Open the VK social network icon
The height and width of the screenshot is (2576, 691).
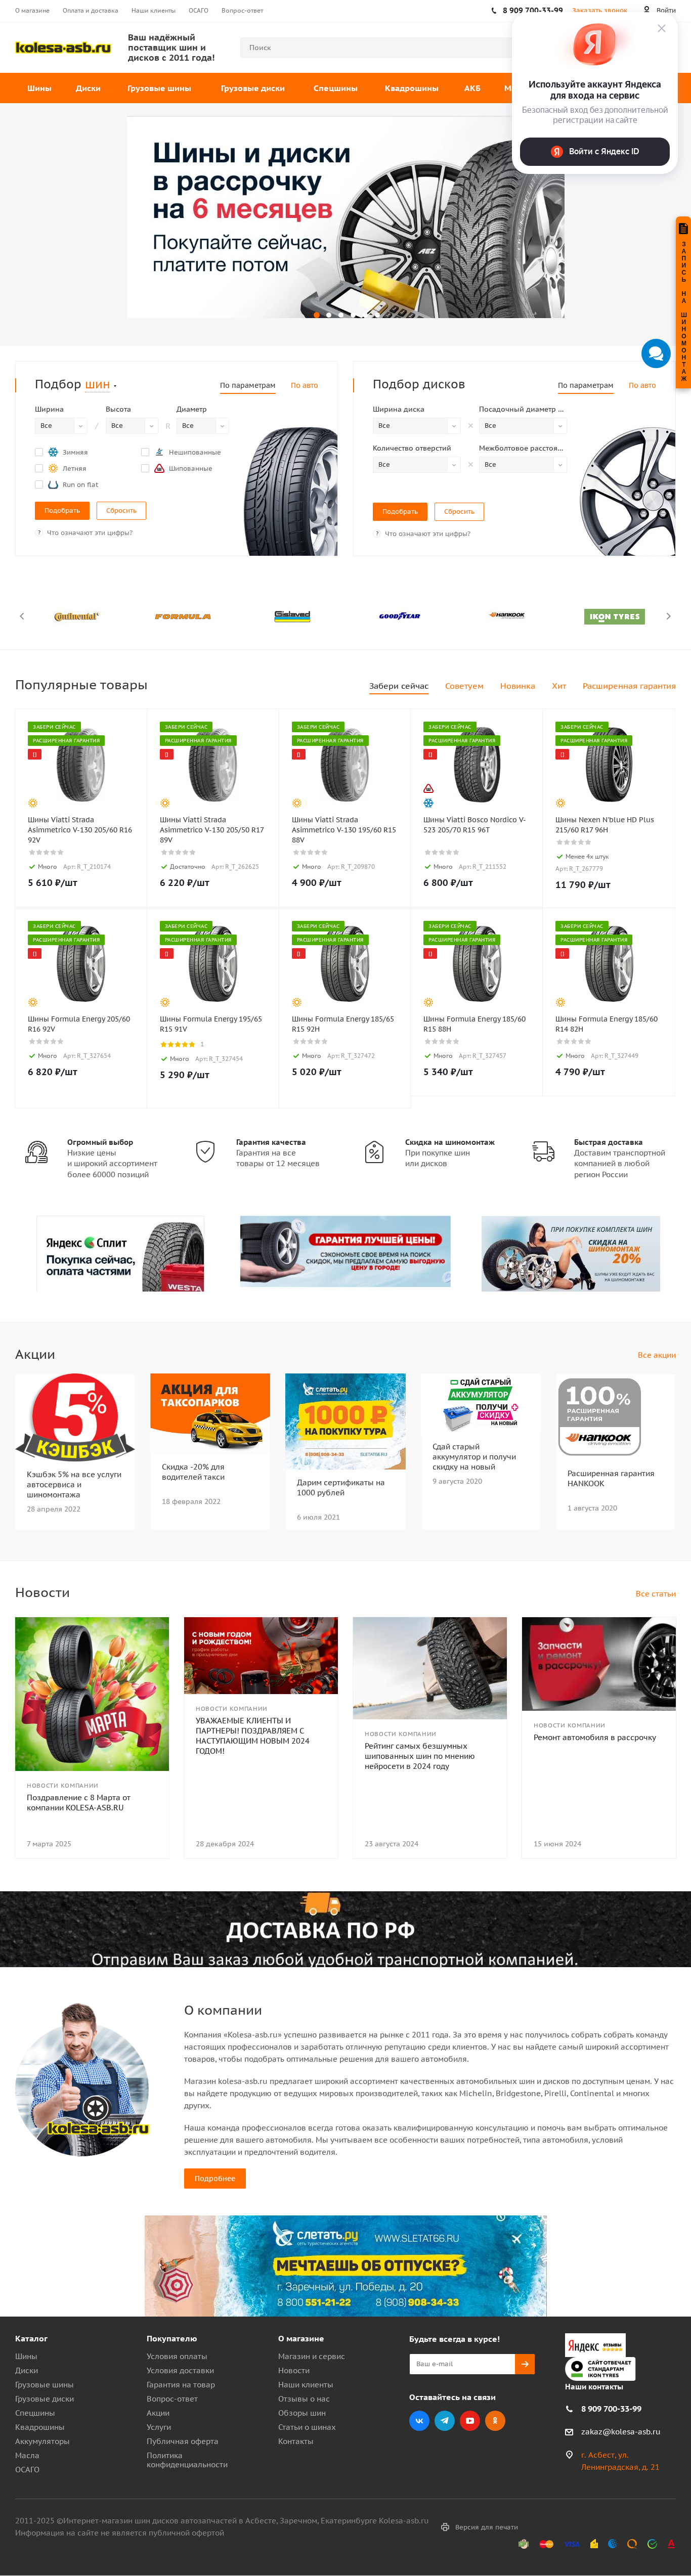tap(419, 2421)
